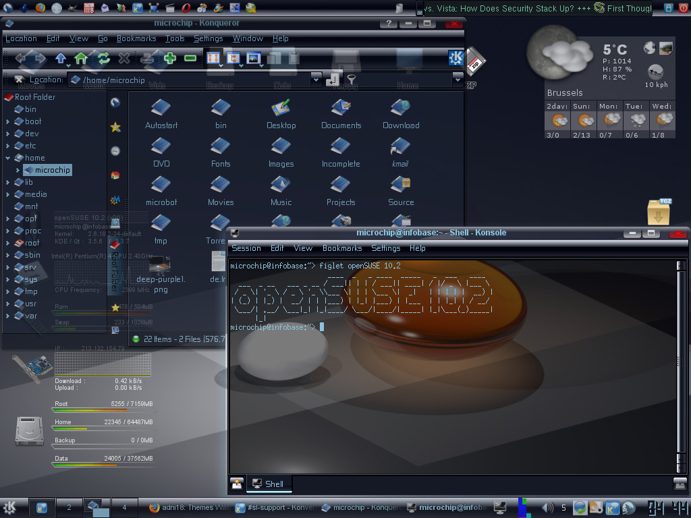Viewport: 691px width, 518px height.
Task: Reload the current Konqueror view
Action: (x=103, y=58)
